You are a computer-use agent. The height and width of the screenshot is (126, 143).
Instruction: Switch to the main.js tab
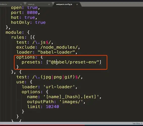coord(31,4)
